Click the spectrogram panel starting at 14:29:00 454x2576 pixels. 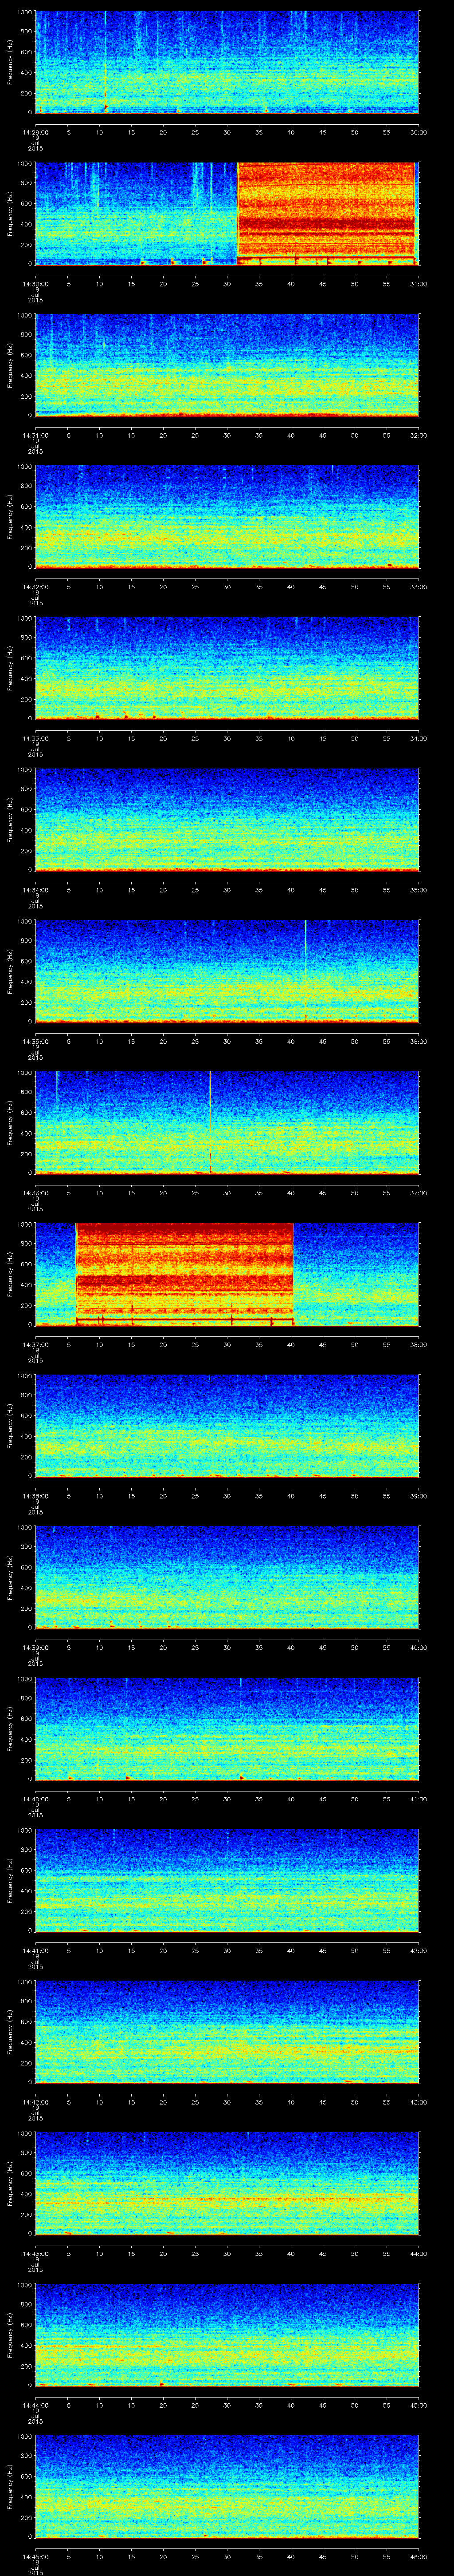coord(227,62)
